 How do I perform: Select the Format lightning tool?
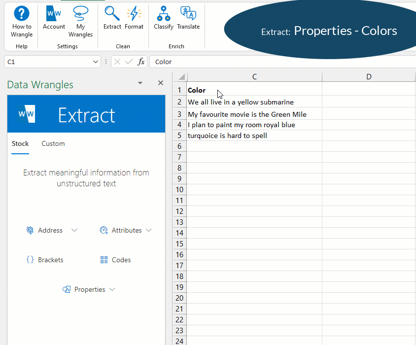[134, 18]
